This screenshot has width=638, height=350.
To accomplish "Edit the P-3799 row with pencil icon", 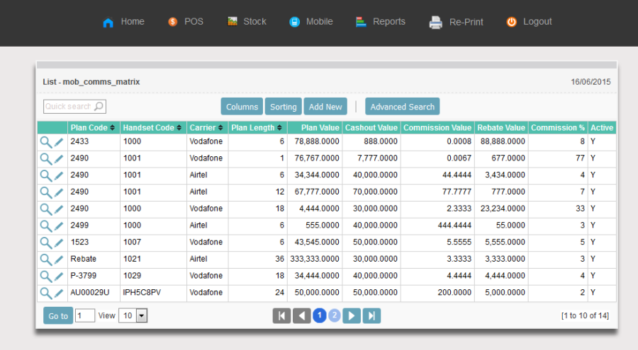I will 59,276.
